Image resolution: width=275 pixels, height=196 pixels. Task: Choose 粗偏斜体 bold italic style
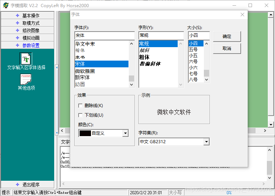coord(158,64)
